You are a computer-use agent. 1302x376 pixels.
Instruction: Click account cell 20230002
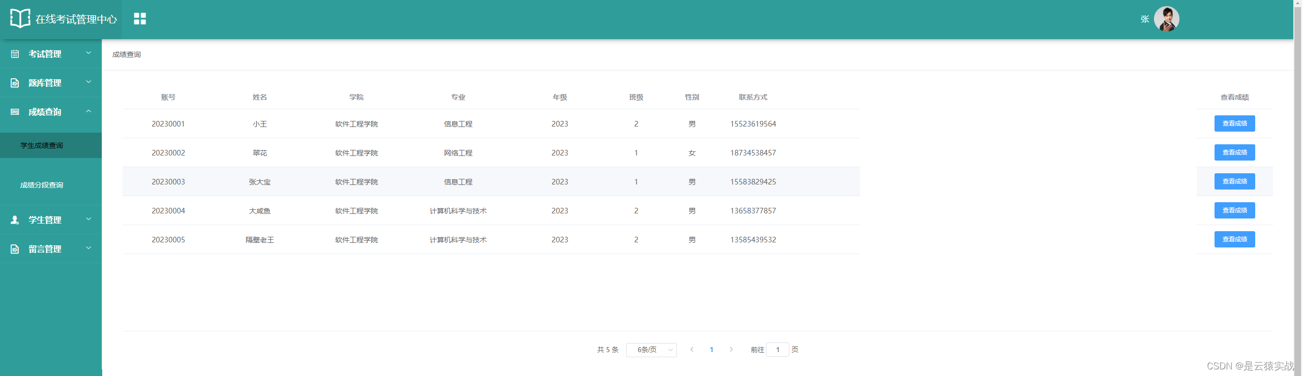pos(168,153)
